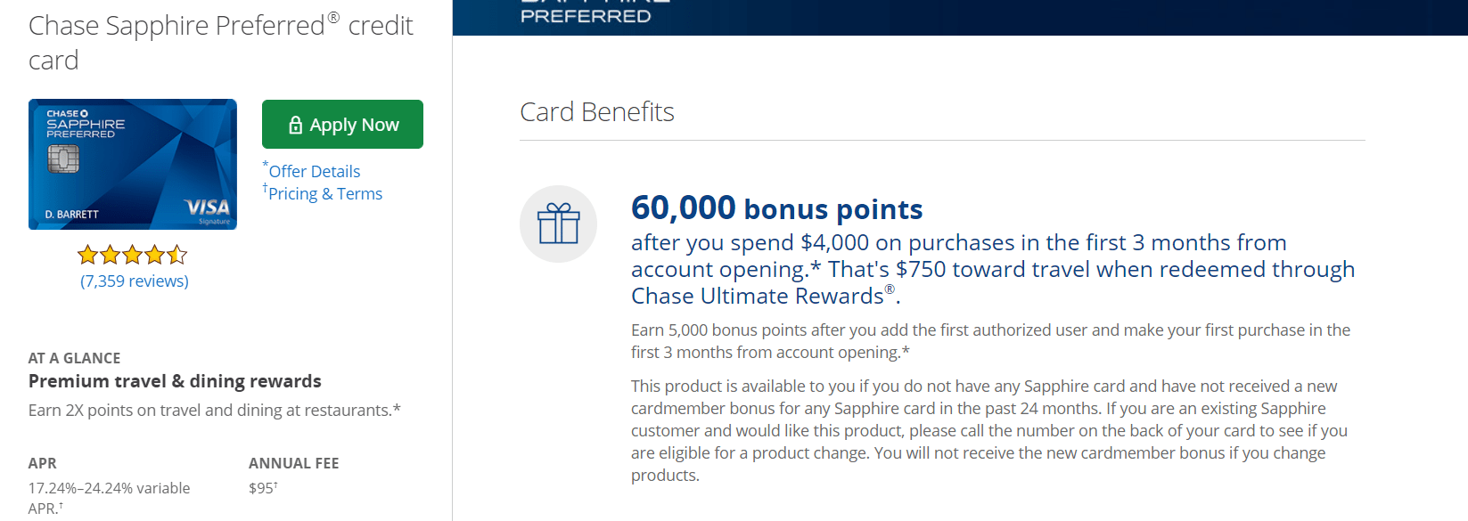The image size is (1468, 521).
Task: Click the gift box benefits icon
Action: 558,224
